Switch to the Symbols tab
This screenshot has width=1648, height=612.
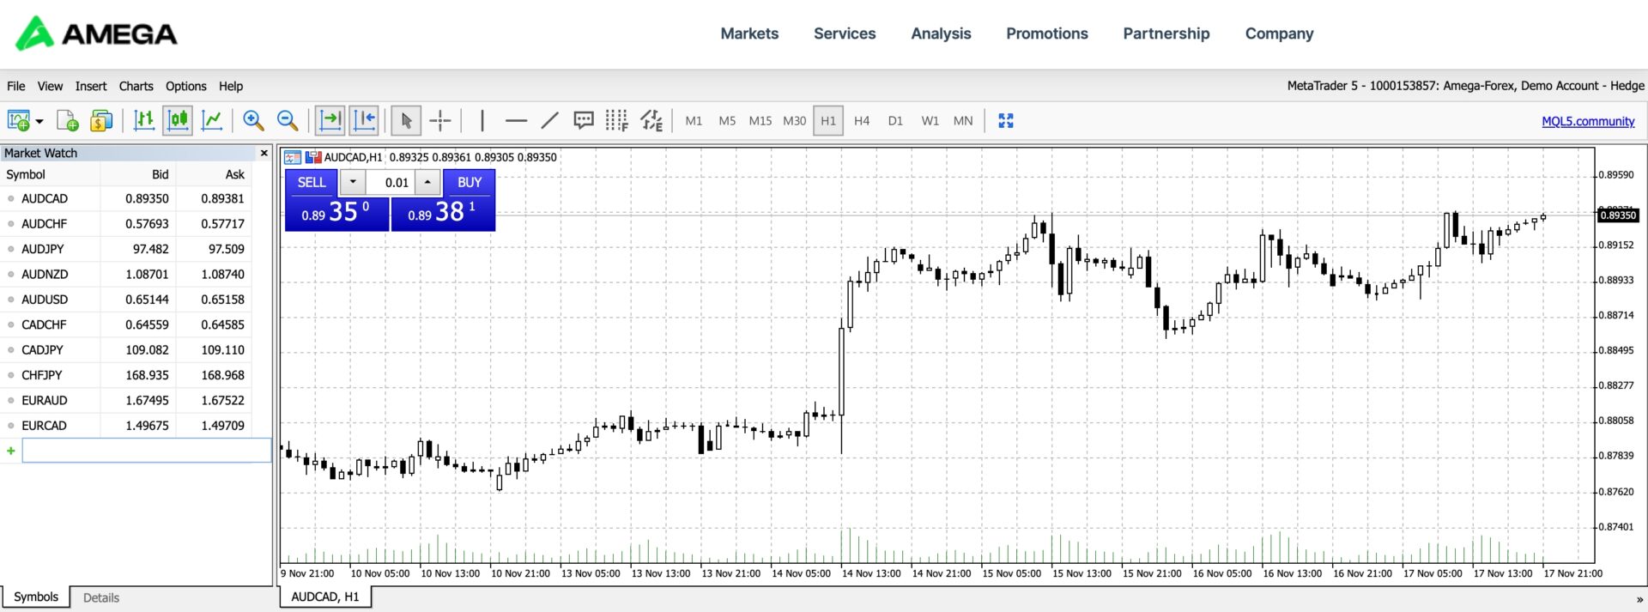pyautogui.click(x=36, y=597)
